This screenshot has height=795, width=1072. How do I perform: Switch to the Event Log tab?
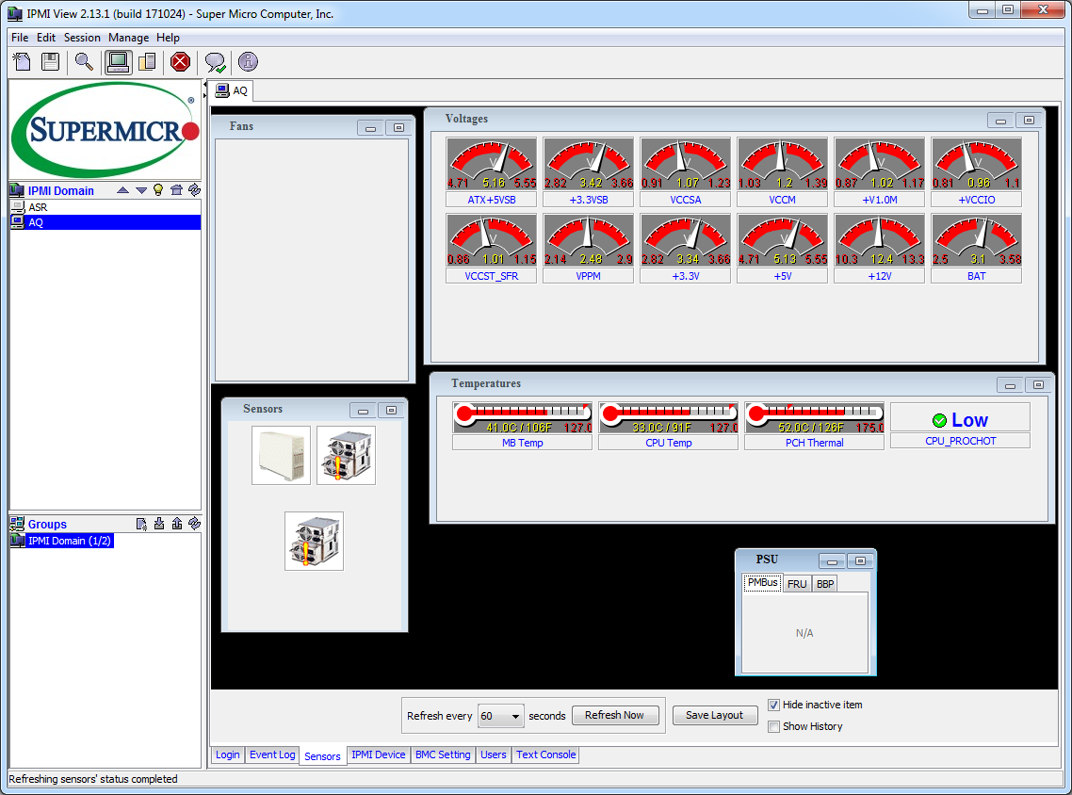[272, 754]
